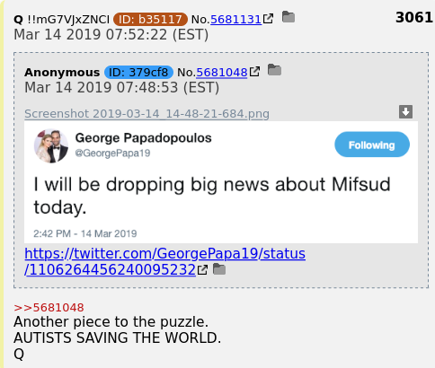Click the @GeorgePapa19 handle
Image resolution: width=435 pixels, height=368 pixels.
point(112,153)
